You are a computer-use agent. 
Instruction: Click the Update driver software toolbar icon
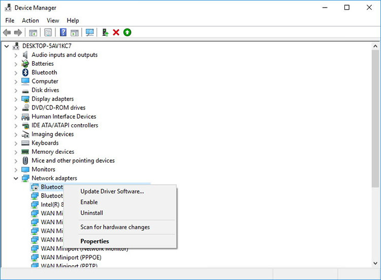click(x=105, y=33)
